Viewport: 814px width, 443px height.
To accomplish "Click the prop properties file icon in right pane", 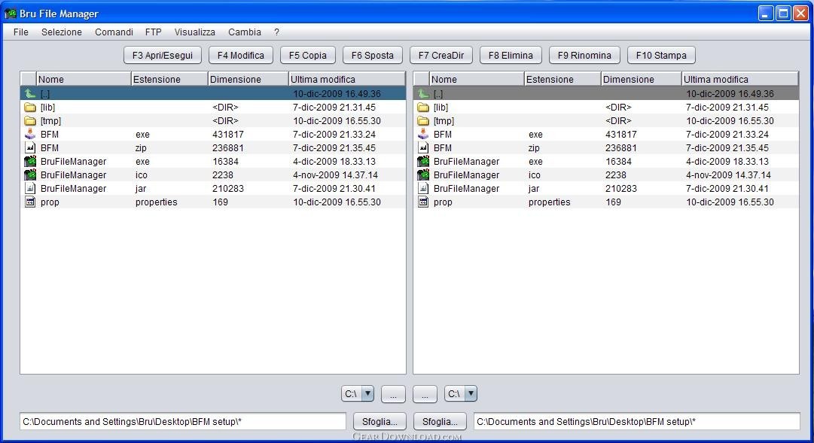I will tap(423, 202).
